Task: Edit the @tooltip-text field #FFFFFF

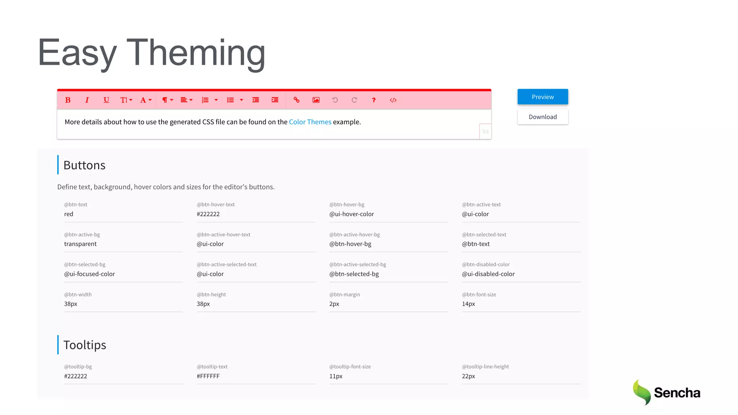Action: (256, 376)
